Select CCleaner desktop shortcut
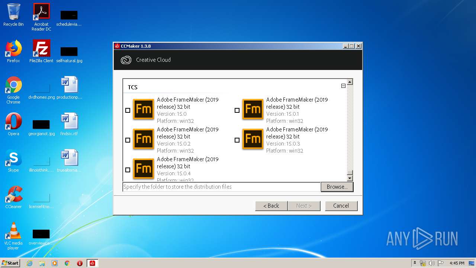The width and height of the screenshot is (476, 268). click(x=13, y=197)
